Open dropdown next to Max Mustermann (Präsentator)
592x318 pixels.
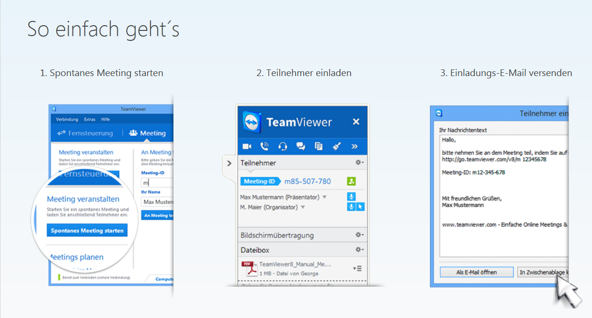(x=325, y=197)
